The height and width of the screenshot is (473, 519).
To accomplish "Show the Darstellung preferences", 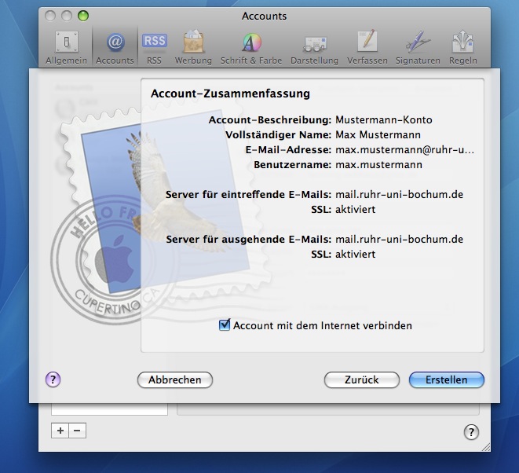I will (x=314, y=47).
